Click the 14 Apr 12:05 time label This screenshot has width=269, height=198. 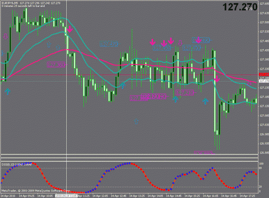[100, 196]
